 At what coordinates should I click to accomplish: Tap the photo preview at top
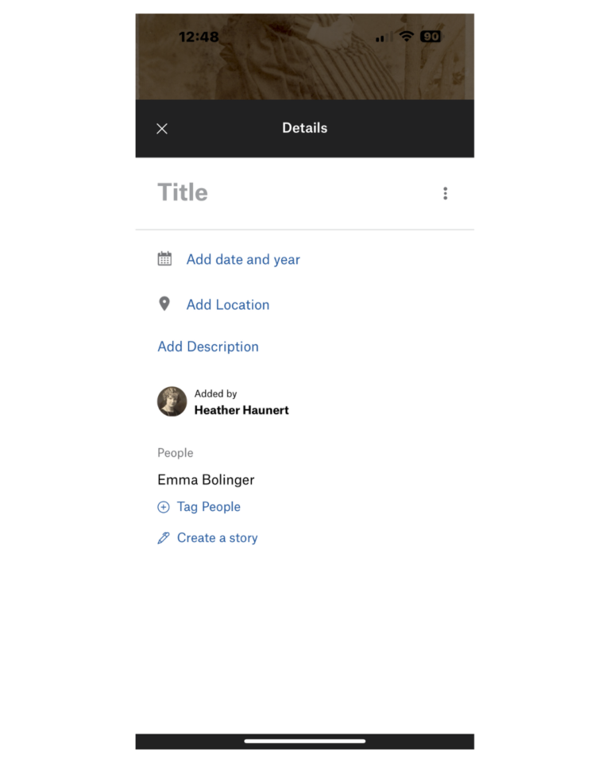[x=304, y=56]
